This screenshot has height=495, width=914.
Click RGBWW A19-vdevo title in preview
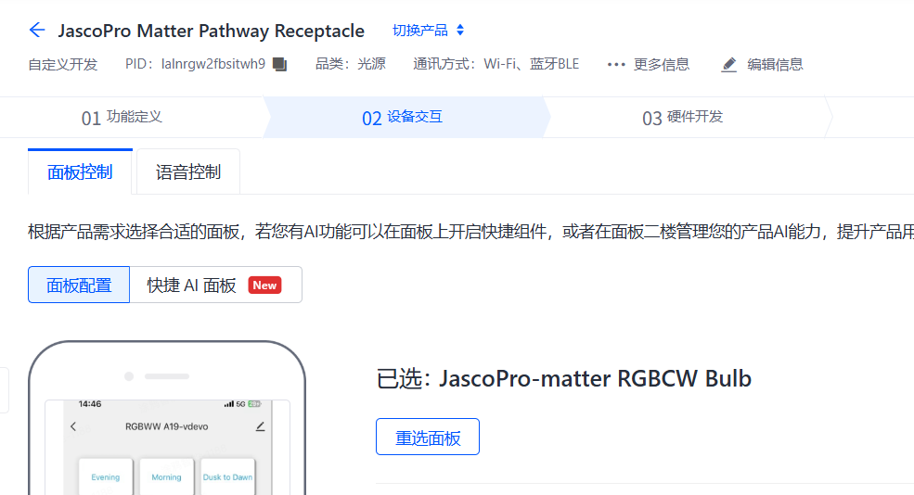coord(167,426)
